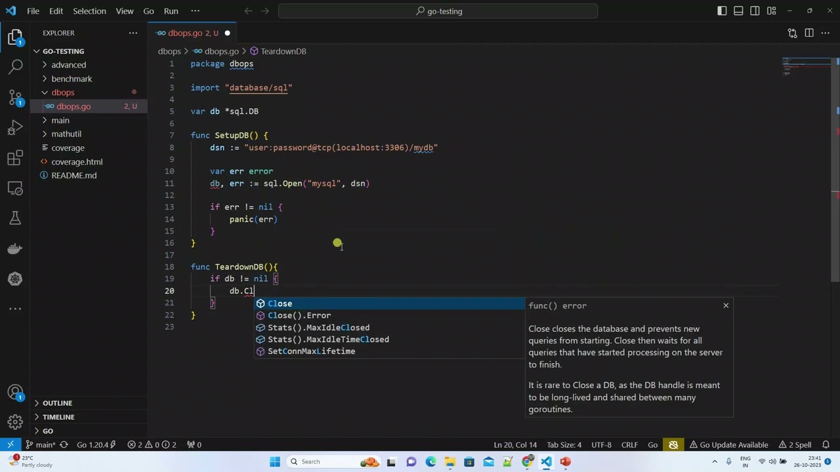Synchronize changes icon in status bar
The width and height of the screenshot is (840, 472).
pyautogui.click(x=64, y=444)
